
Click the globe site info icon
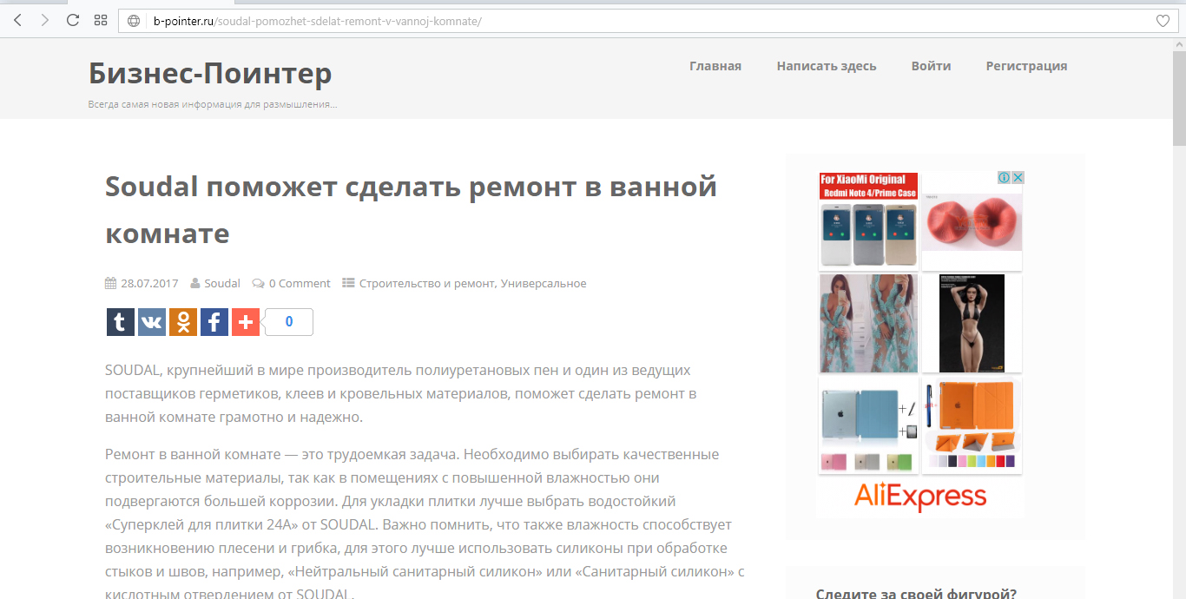(x=134, y=21)
